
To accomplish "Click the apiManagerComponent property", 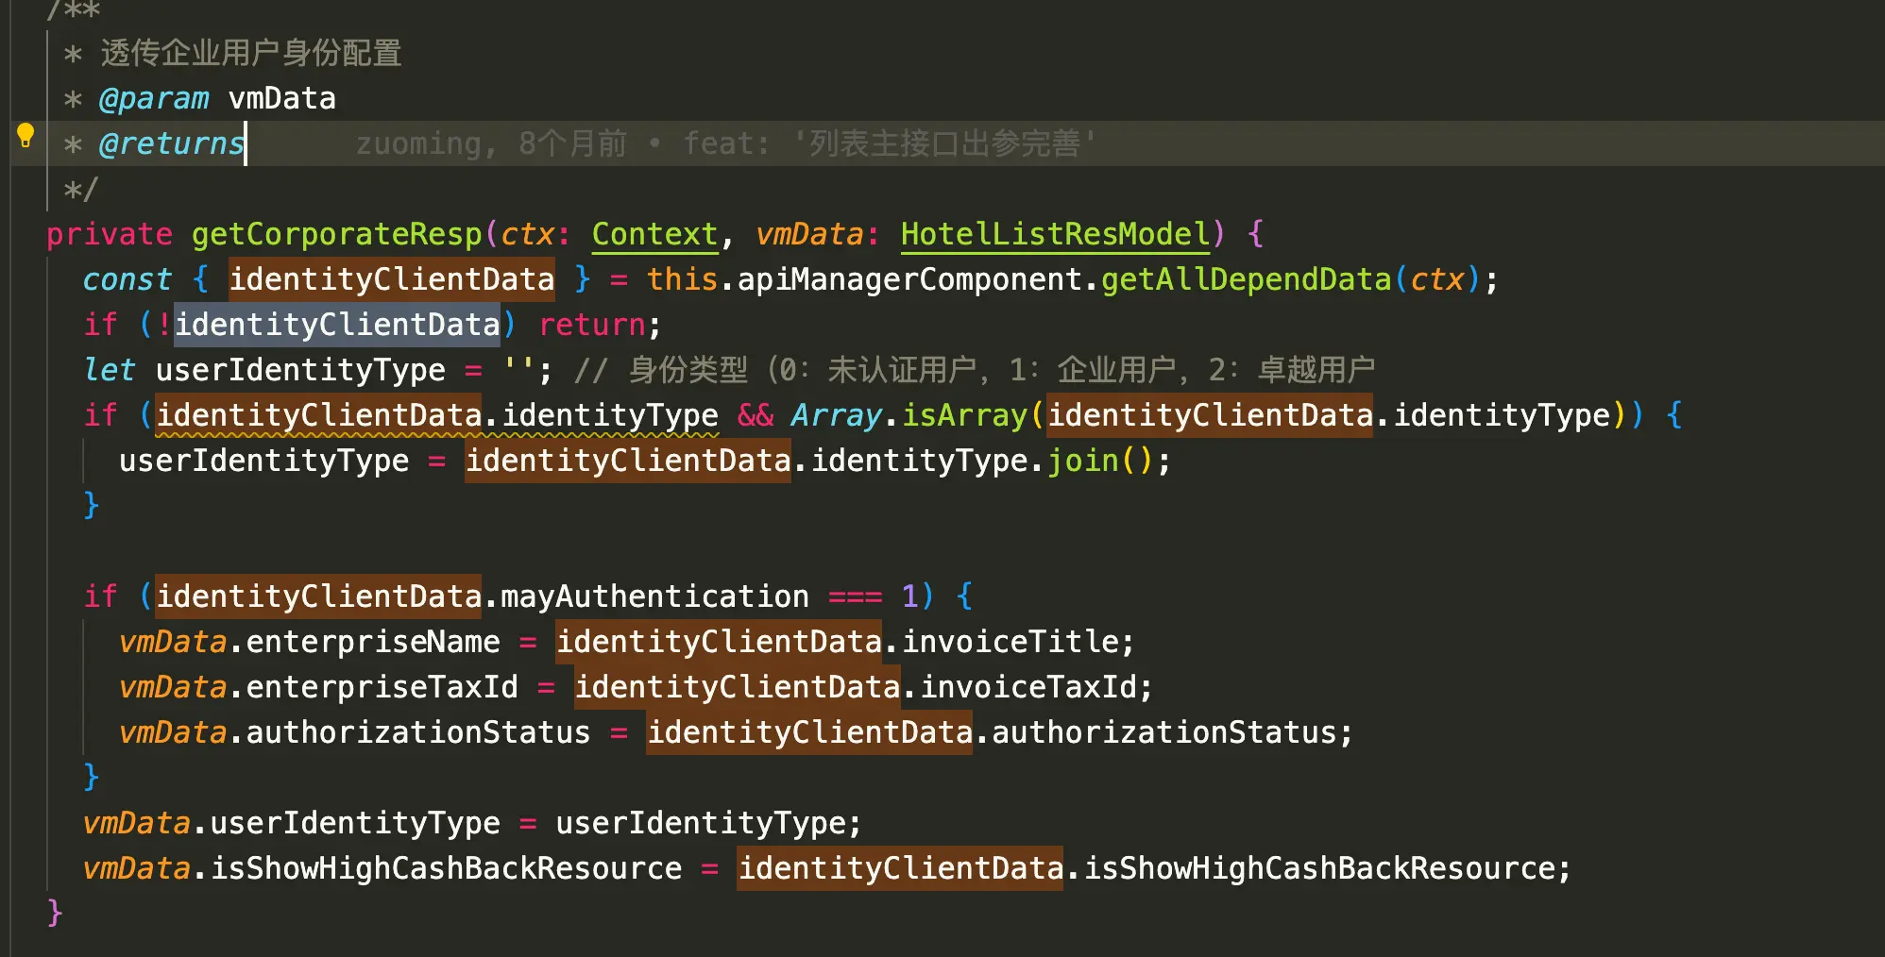I will pos(909,279).
